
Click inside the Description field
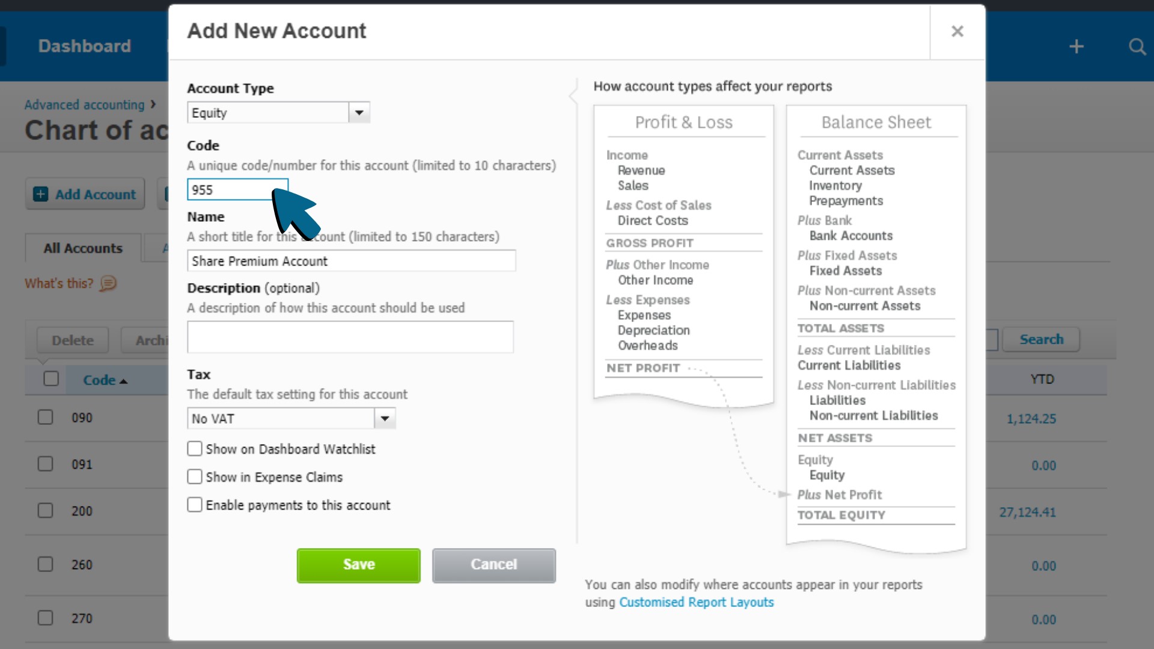350,337
